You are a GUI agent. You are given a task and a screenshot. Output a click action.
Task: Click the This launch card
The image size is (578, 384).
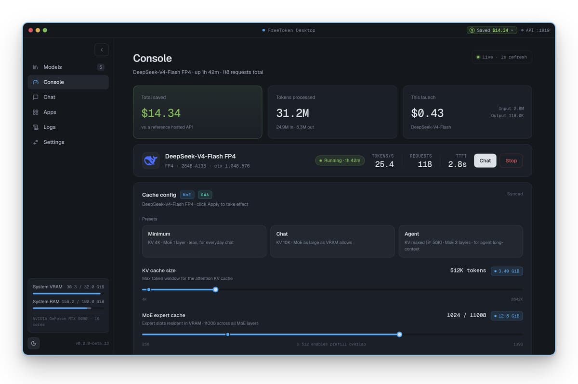(467, 112)
